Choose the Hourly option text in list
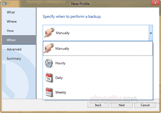Image resolution: width=161 pixels, height=113 pixels. click(61, 63)
